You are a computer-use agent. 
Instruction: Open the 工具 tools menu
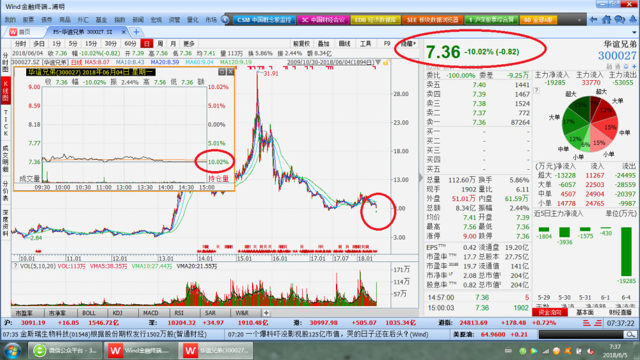(365, 44)
